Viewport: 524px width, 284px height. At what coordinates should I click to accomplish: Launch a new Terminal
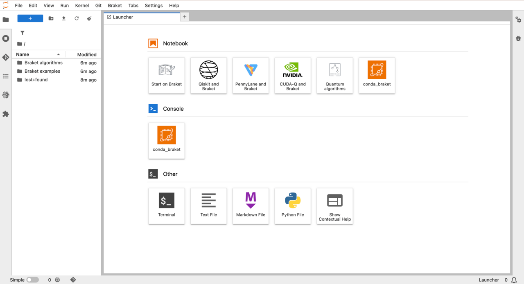pyautogui.click(x=167, y=206)
